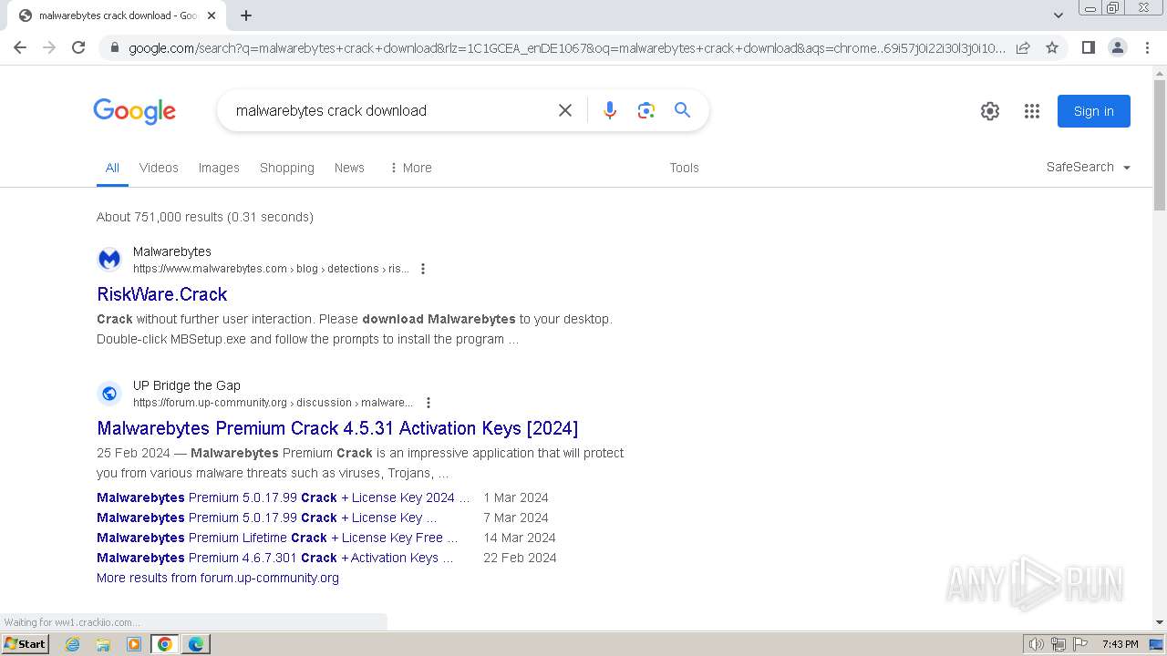Click the share page icon in the address bar

[1023, 47]
